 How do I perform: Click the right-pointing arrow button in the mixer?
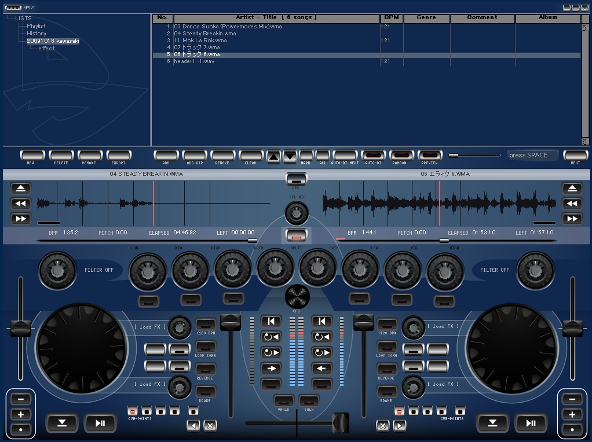point(271,369)
